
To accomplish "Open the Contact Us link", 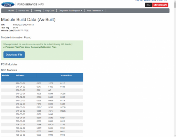I will coord(149,0).
